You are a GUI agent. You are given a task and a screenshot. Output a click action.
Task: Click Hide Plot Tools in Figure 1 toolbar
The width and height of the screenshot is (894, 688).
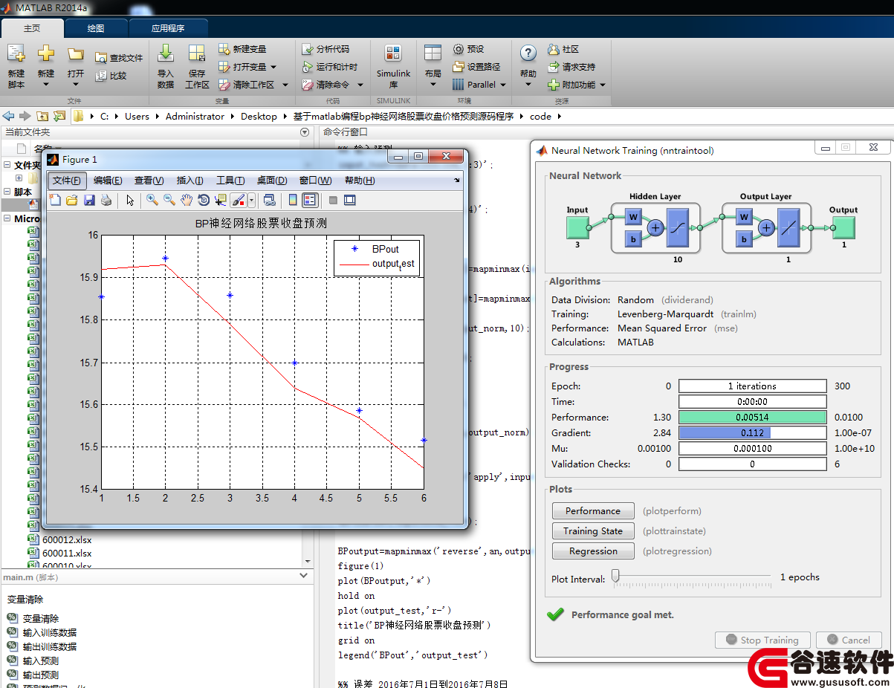[x=333, y=200]
